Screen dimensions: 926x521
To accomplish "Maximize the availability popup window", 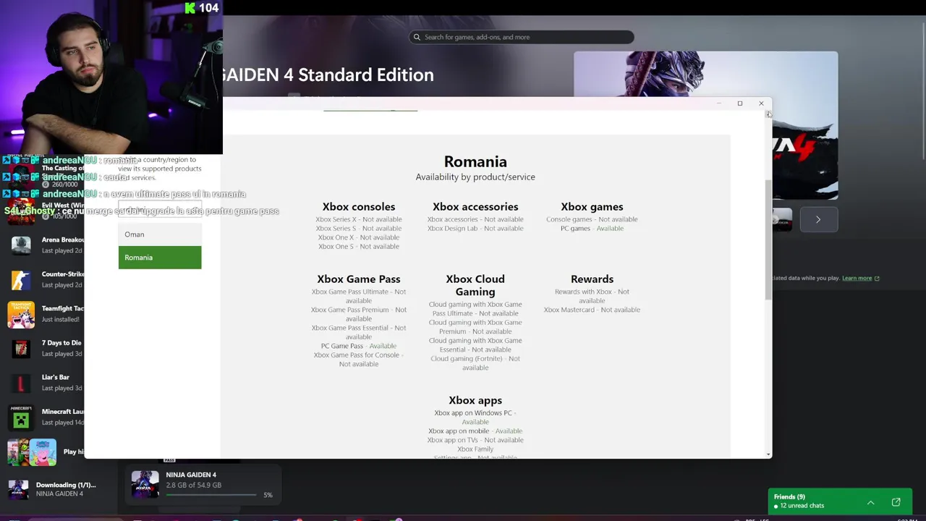I will tap(740, 103).
